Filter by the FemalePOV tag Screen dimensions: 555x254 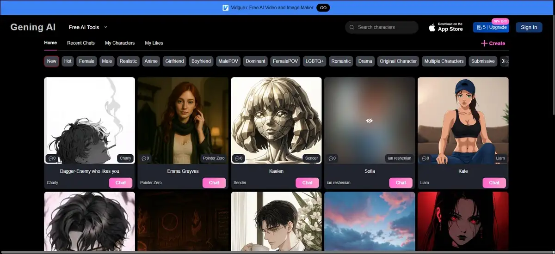[x=285, y=61]
